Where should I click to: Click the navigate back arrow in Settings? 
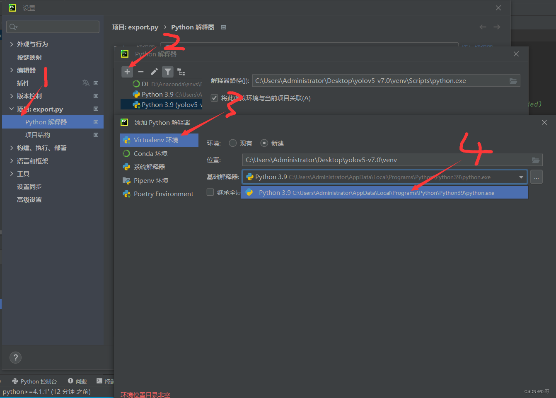483,27
